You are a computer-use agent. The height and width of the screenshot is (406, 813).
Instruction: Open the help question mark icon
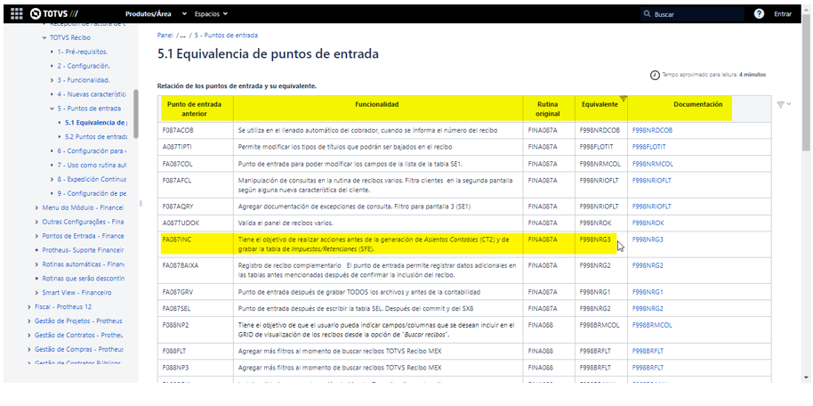tap(759, 14)
